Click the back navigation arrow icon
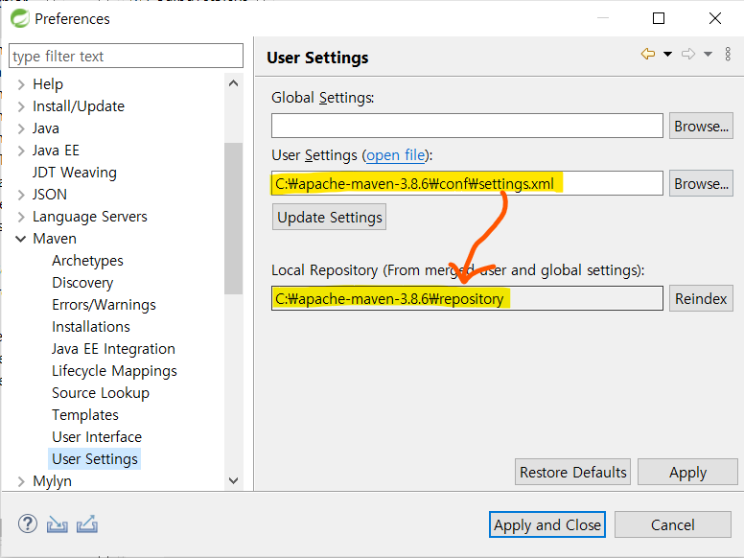744x558 pixels. [648, 54]
